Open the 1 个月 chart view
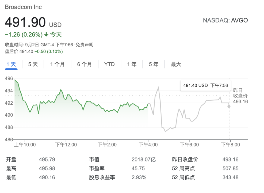This screenshot has height=193, width=264. point(58,64)
